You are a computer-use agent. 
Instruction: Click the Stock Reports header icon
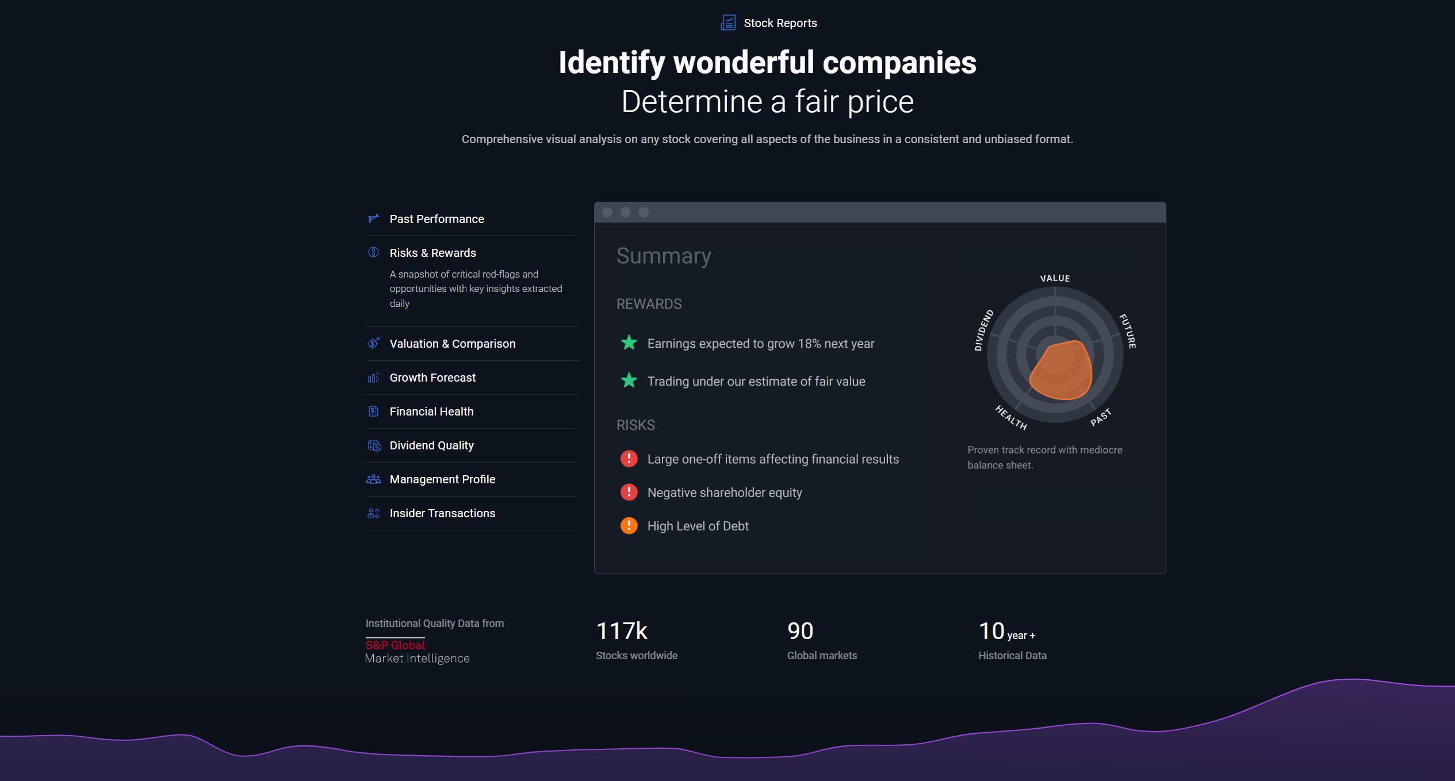728,23
